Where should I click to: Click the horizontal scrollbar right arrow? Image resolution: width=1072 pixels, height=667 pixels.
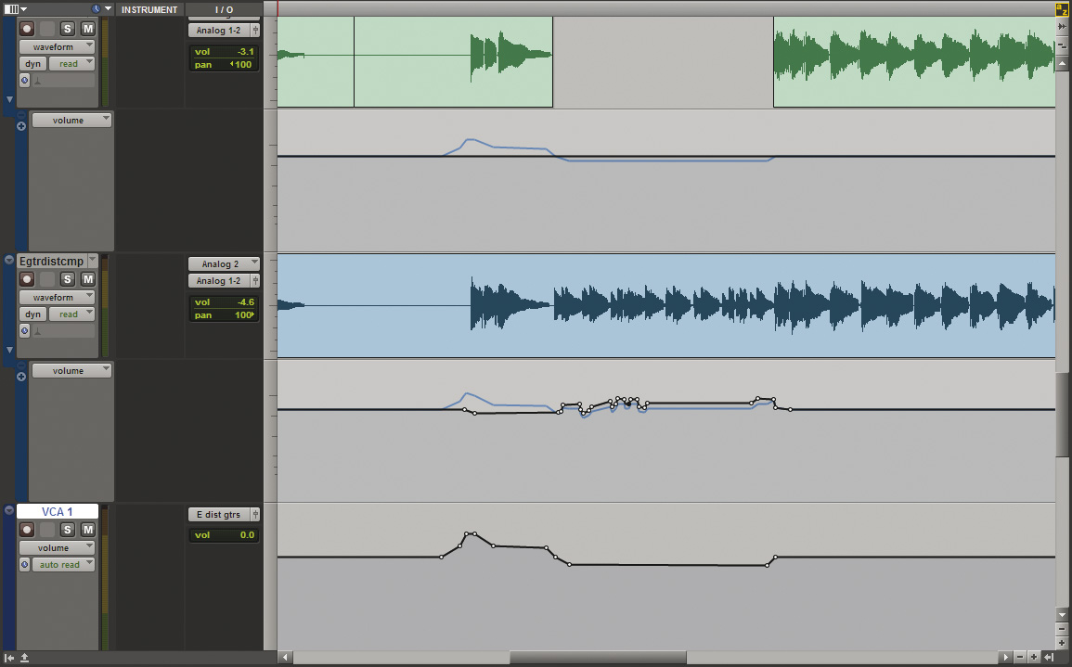point(1005,658)
